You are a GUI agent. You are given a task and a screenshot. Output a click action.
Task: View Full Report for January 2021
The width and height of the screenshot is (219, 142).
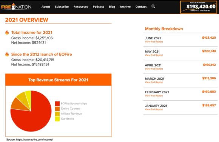(154, 109)
